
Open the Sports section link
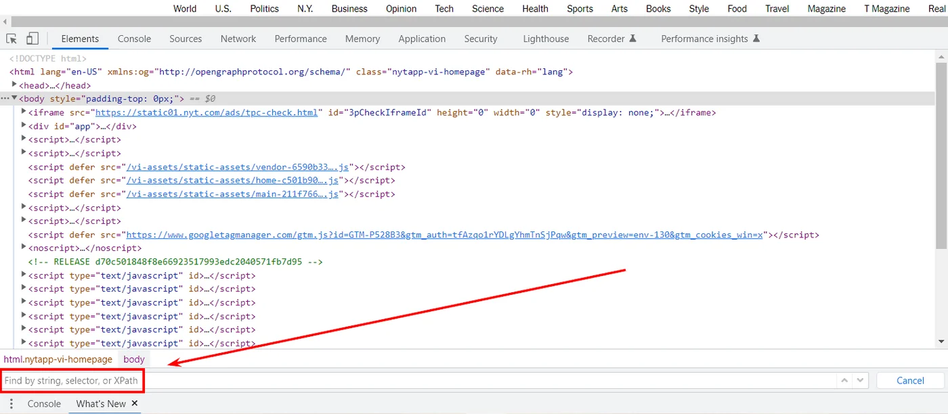tap(580, 9)
